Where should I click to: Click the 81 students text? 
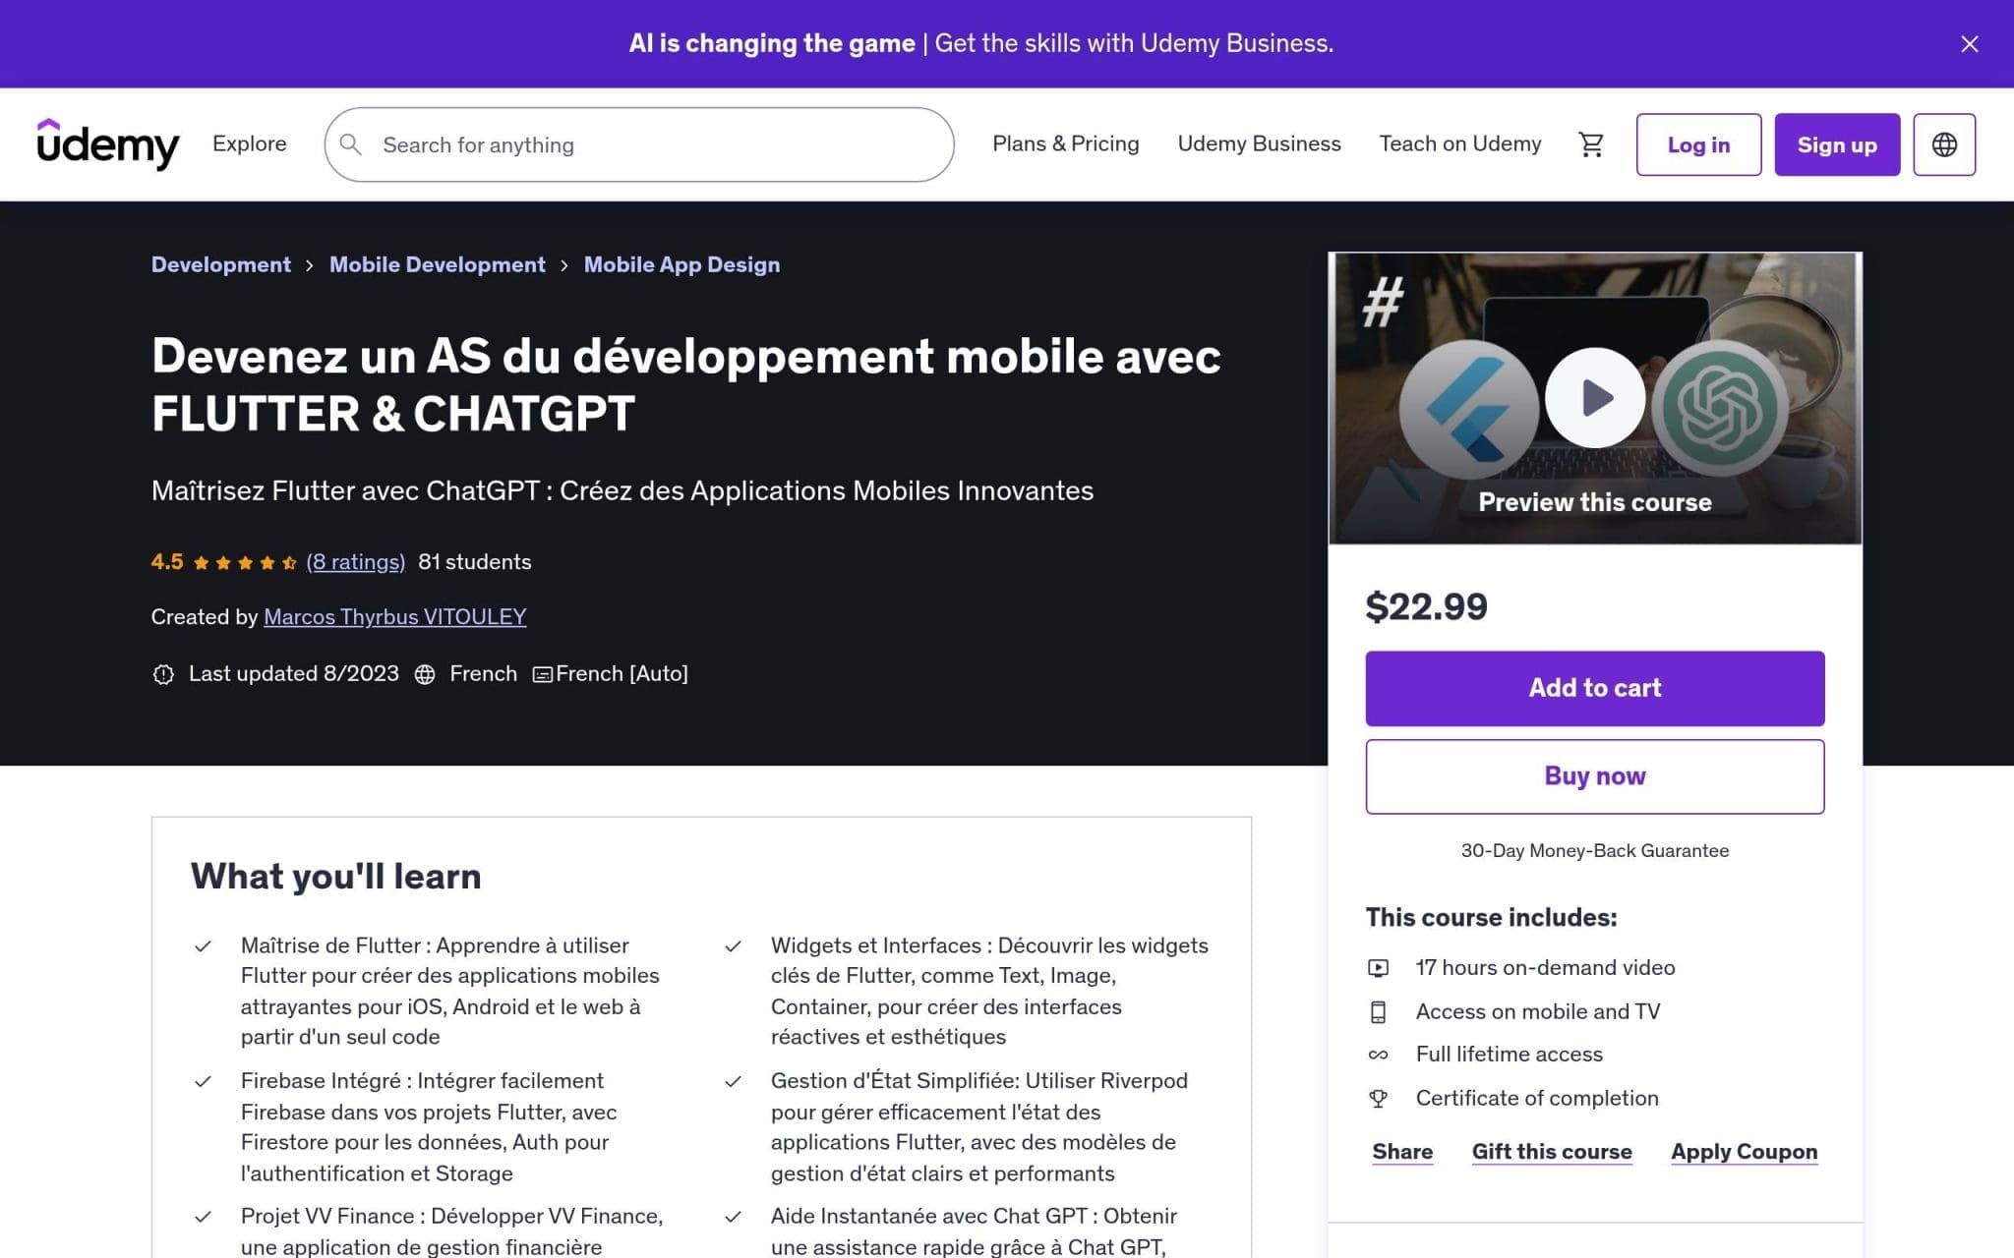click(475, 562)
